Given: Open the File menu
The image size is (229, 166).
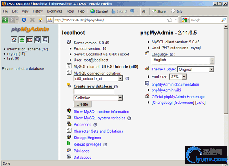Looking at the screenshot, I should pos(5,11).
